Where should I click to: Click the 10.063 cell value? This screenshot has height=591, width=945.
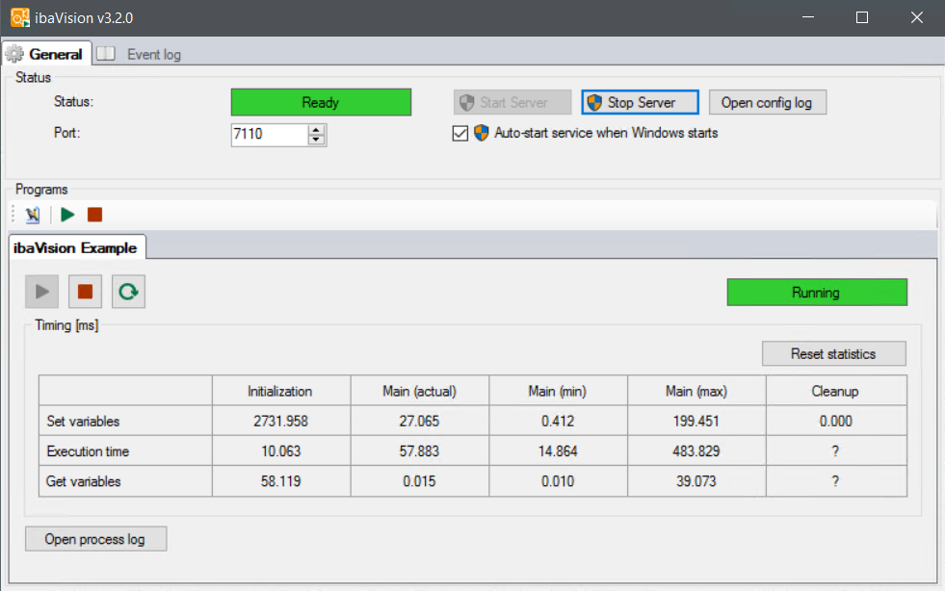click(x=281, y=451)
